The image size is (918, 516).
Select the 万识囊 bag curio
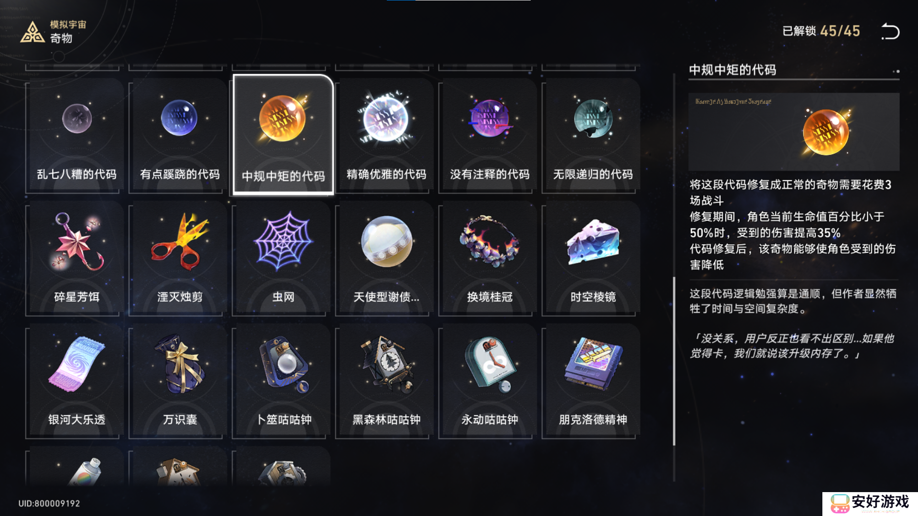pos(180,381)
